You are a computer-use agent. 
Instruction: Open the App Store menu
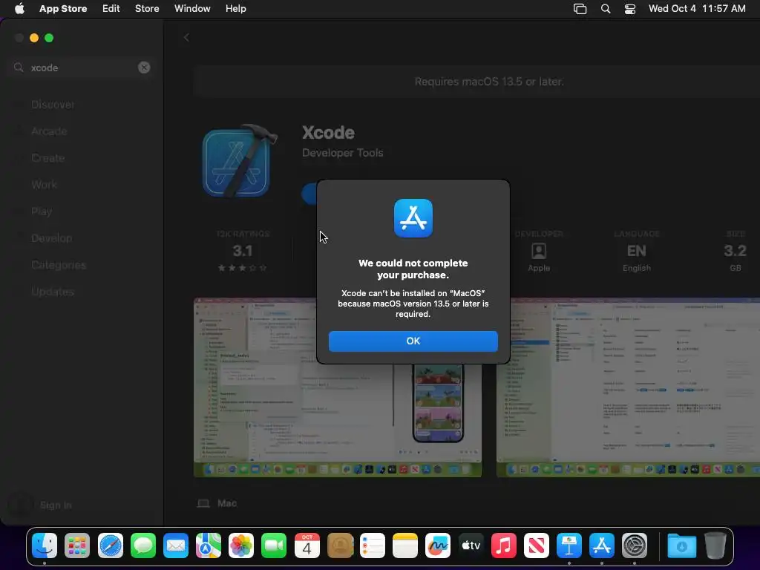63,9
